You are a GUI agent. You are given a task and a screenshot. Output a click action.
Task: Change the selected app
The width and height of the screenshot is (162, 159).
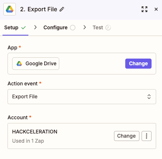pyautogui.click(x=138, y=64)
